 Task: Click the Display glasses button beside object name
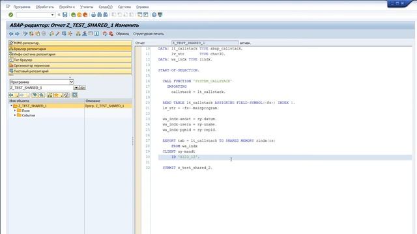[83, 88]
